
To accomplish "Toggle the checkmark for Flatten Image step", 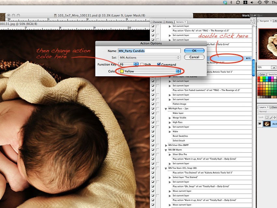I will [x=153, y=104].
